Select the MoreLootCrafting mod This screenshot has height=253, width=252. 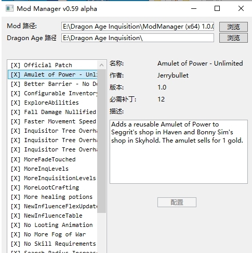53,187
